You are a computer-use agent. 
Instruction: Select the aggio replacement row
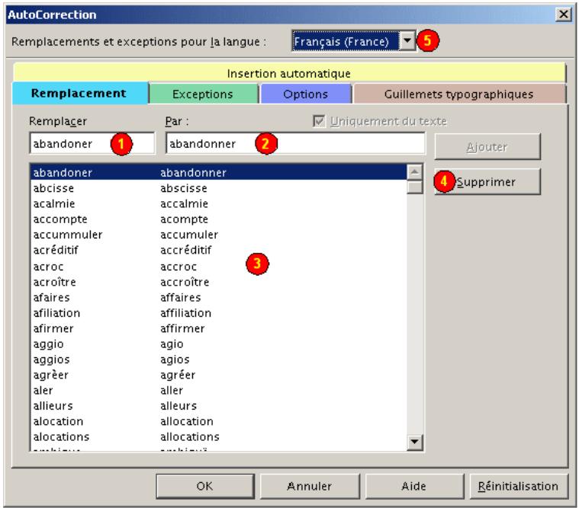[x=219, y=343]
